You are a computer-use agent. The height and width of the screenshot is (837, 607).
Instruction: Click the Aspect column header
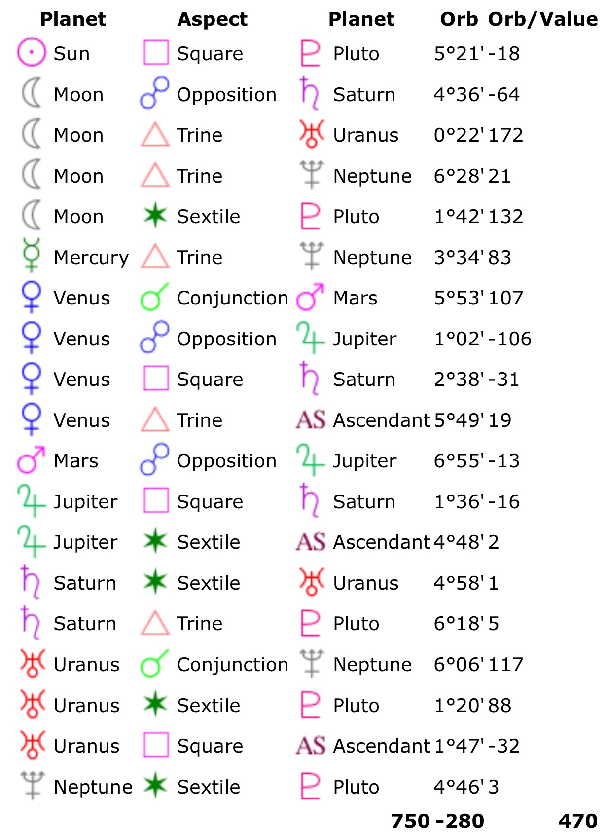(213, 19)
